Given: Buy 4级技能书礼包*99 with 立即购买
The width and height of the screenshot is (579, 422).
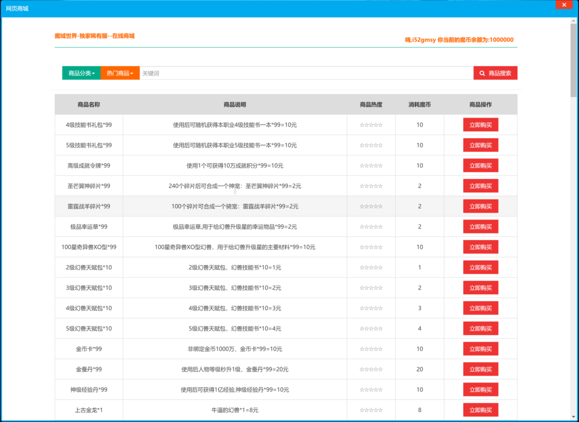Looking at the screenshot, I should (x=481, y=125).
